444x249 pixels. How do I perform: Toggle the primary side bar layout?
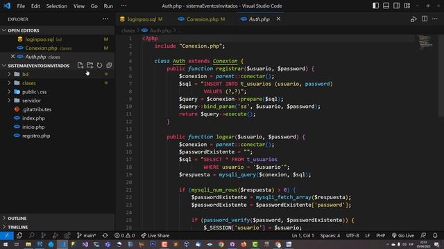[x=375, y=6]
